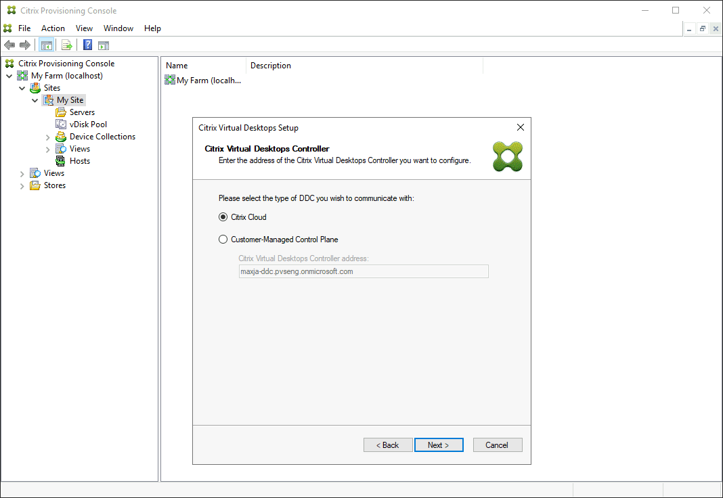Image resolution: width=723 pixels, height=498 pixels.
Task: Click the Export List toolbar icon
Action: 66,45
